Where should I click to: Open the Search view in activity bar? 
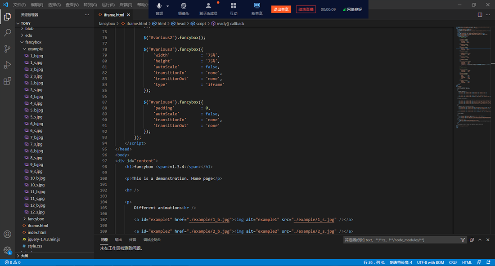click(7, 33)
